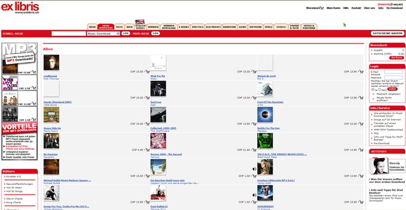The image size is (406, 210).
Task: Open Soul Live album title link
Action: 156,102
